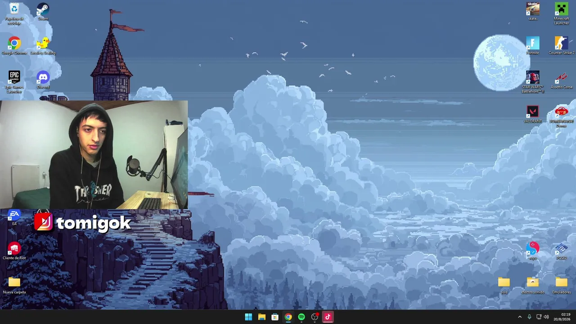Launch the suyu emulator shortcut
Image resolution: width=576 pixels, height=324 pixels.
click(533, 251)
